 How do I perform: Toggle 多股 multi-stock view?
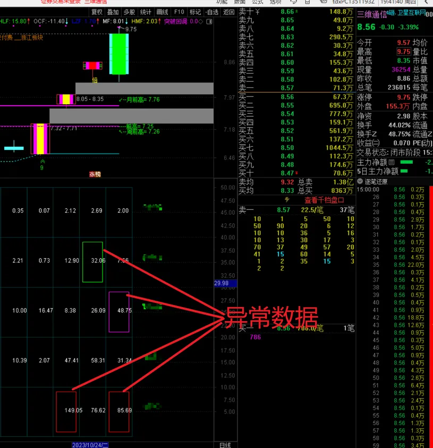129,12
